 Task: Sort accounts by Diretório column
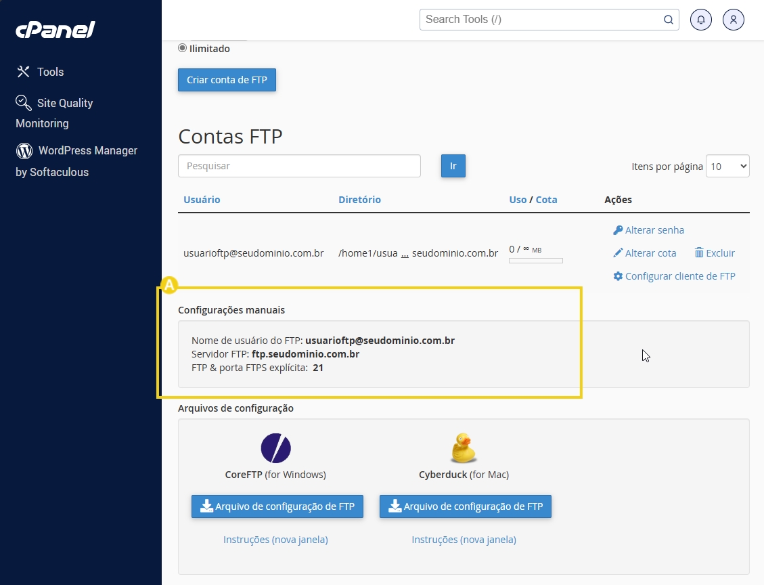pyautogui.click(x=359, y=199)
